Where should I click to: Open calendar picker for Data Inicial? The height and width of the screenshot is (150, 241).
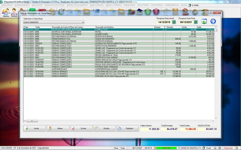click(x=174, y=22)
